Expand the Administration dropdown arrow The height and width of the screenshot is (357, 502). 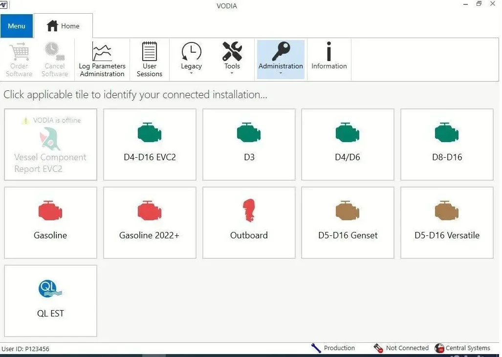pyautogui.click(x=281, y=72)
